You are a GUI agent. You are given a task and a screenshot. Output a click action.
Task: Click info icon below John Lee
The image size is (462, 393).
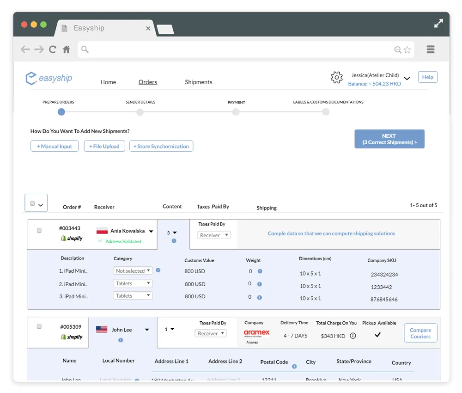tap(121, 340)
